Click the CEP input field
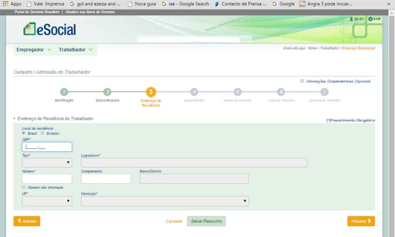 tap(47, 147)
